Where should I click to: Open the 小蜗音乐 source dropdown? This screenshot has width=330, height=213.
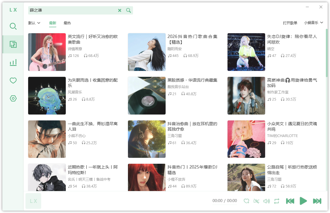point(313,23)
